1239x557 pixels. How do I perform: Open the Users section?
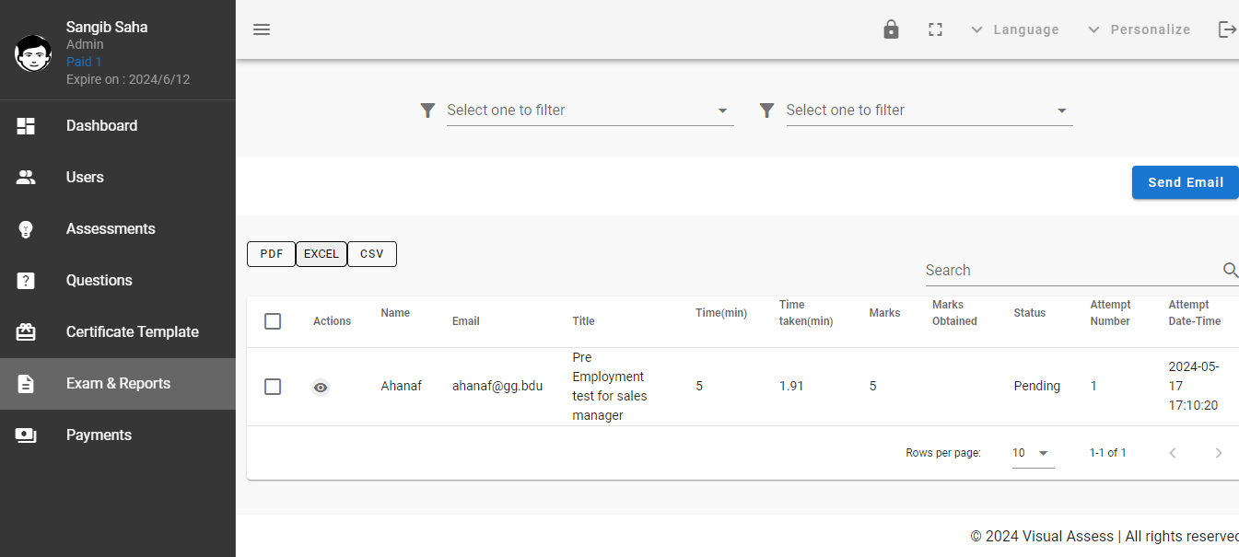click(x=84, y=177)
